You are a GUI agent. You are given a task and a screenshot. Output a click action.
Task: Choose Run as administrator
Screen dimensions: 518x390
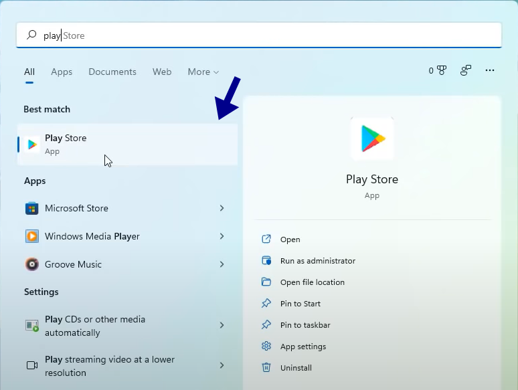click(x=318, y=261)
